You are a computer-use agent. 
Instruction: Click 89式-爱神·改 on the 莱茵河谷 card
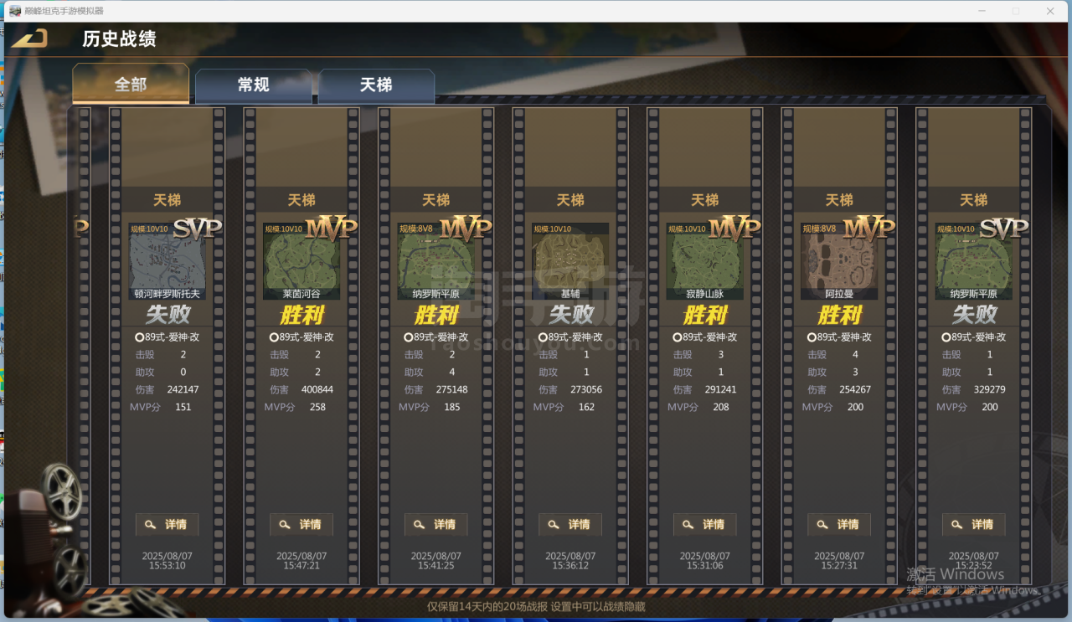pos(301,337)
